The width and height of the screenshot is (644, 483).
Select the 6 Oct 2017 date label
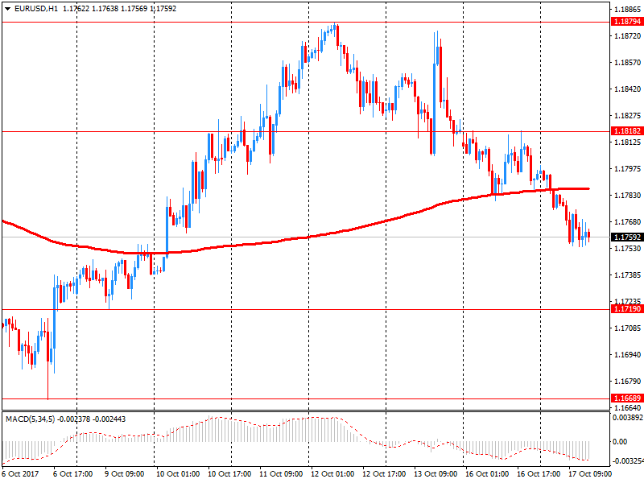[x=20, y=474]
